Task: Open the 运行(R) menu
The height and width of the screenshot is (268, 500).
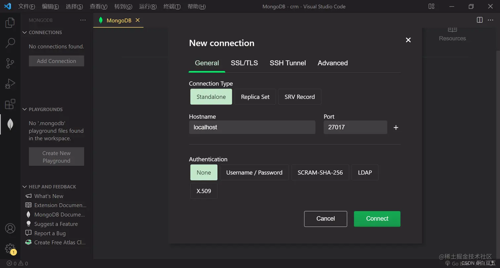Action: tap(148, 6)
